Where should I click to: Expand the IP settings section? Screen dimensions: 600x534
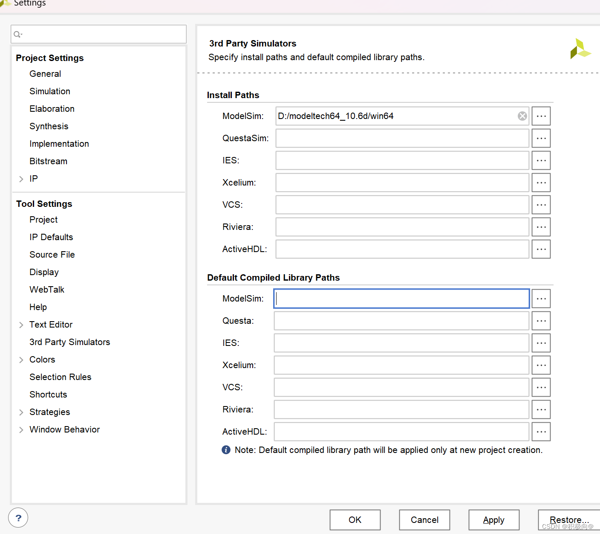coord(21,179)
